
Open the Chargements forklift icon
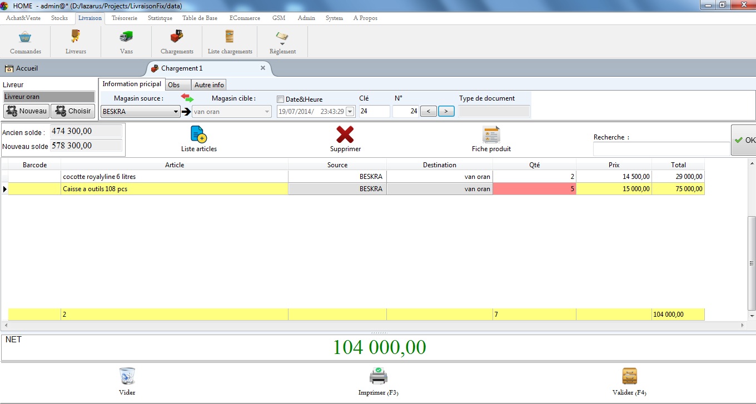tap(177, 37)
